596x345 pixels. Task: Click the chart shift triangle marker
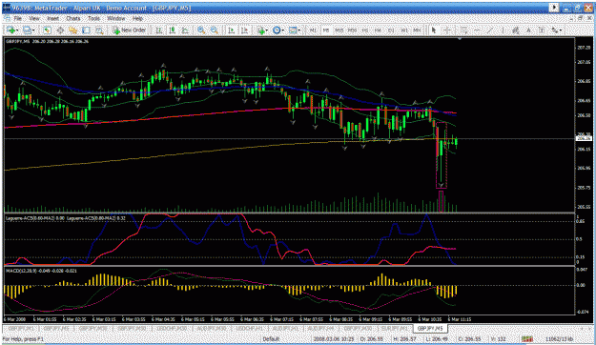[460, 39]
